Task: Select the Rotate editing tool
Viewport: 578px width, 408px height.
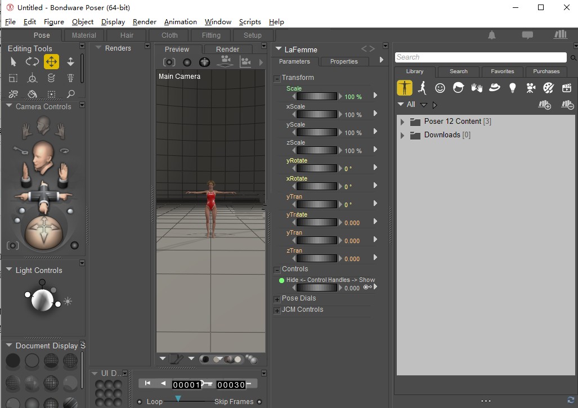Action: tap(32, 62)
